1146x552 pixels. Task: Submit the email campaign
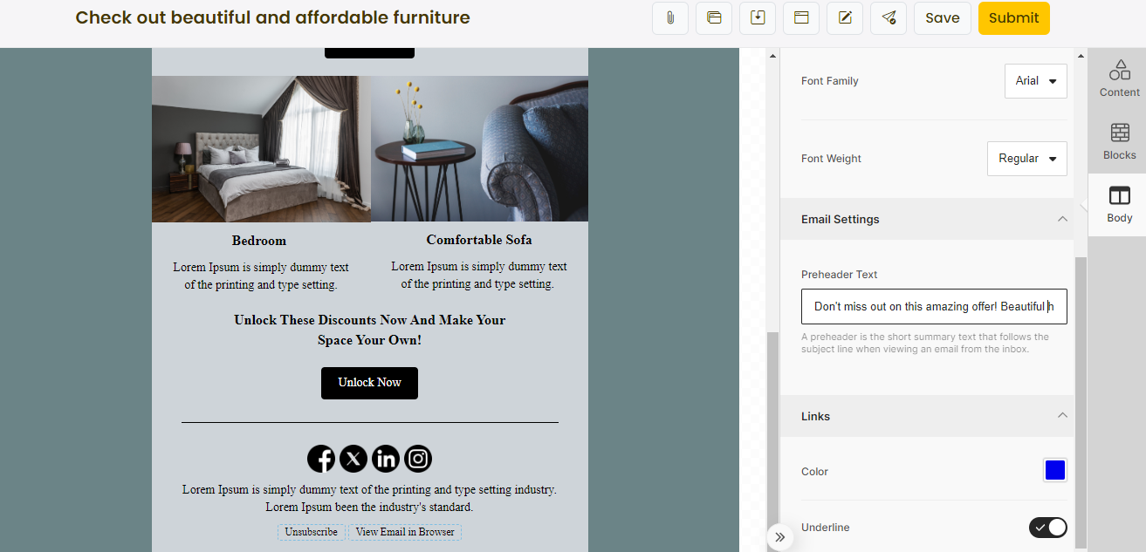click(1014, 17)
